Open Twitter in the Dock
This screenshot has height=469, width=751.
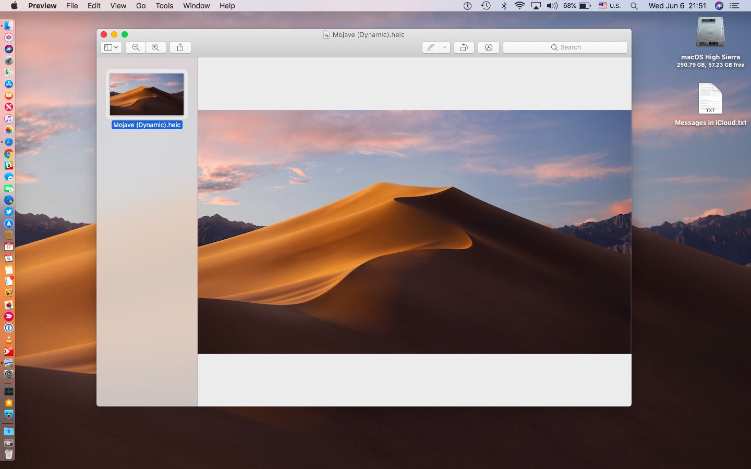click(x=9, y=212)
